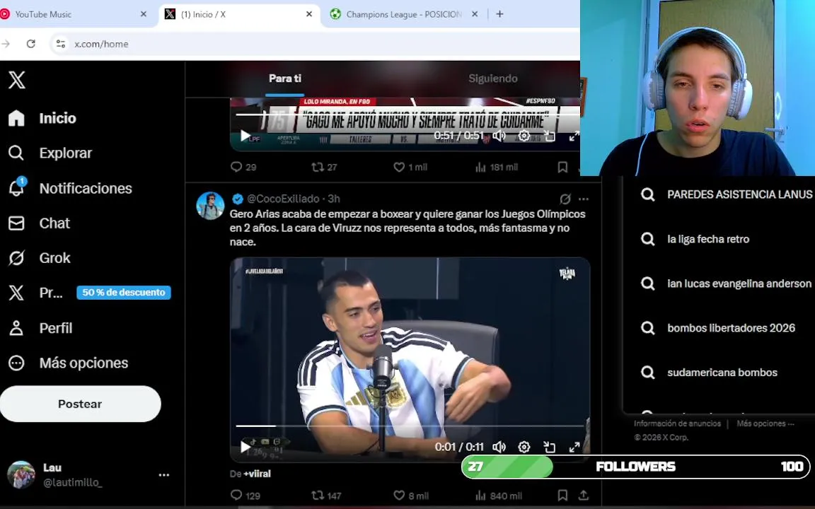Fullscreen the Gero Arias video
This screenshot has width=815, height=509.
pyautogui.click(x=574, y=447)
